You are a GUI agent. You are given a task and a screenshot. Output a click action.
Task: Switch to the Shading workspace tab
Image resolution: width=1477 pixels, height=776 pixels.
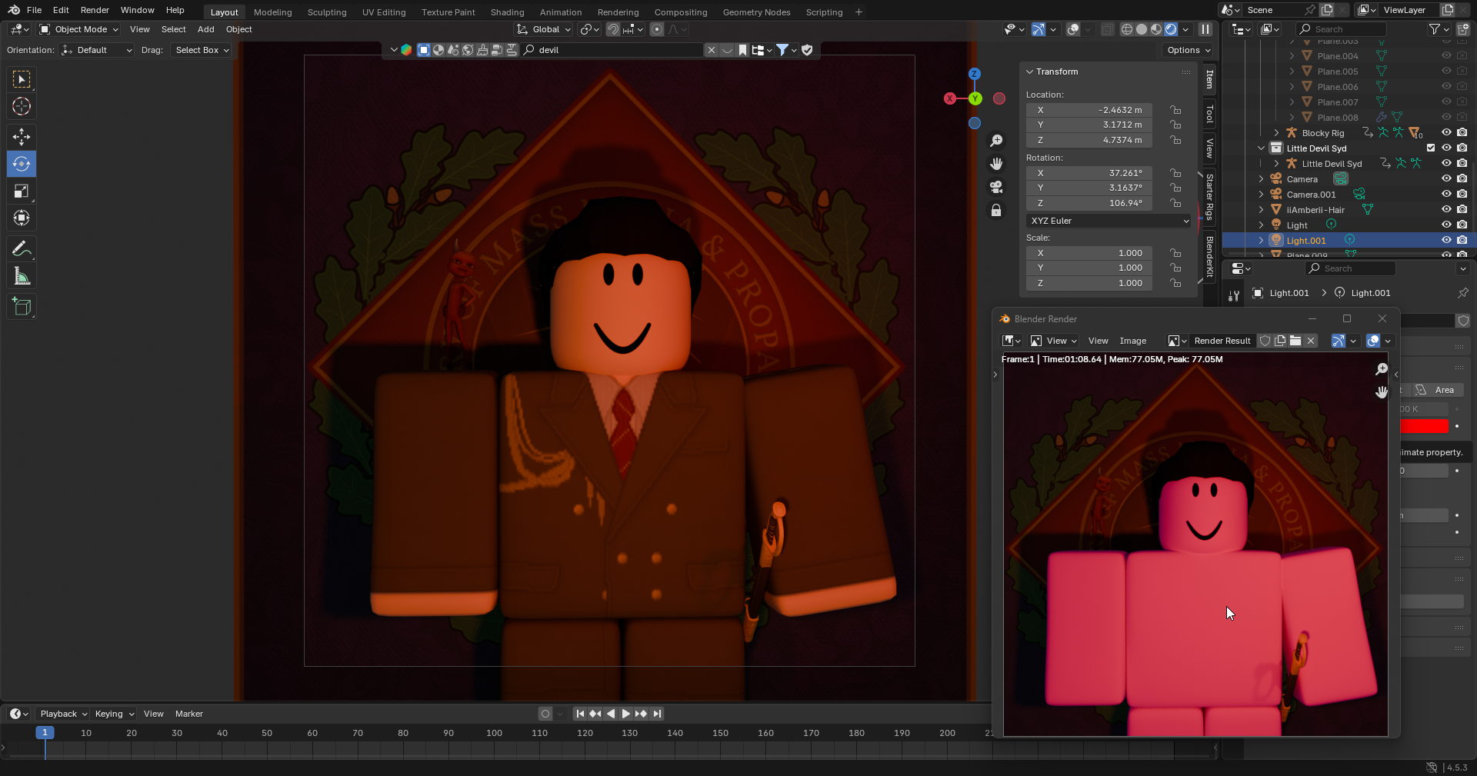pos(507,12)
